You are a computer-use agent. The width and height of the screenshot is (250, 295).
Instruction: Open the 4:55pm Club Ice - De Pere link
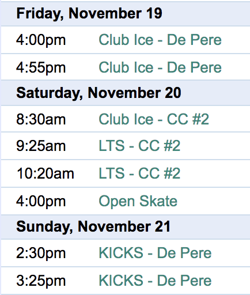coord(160,67)
